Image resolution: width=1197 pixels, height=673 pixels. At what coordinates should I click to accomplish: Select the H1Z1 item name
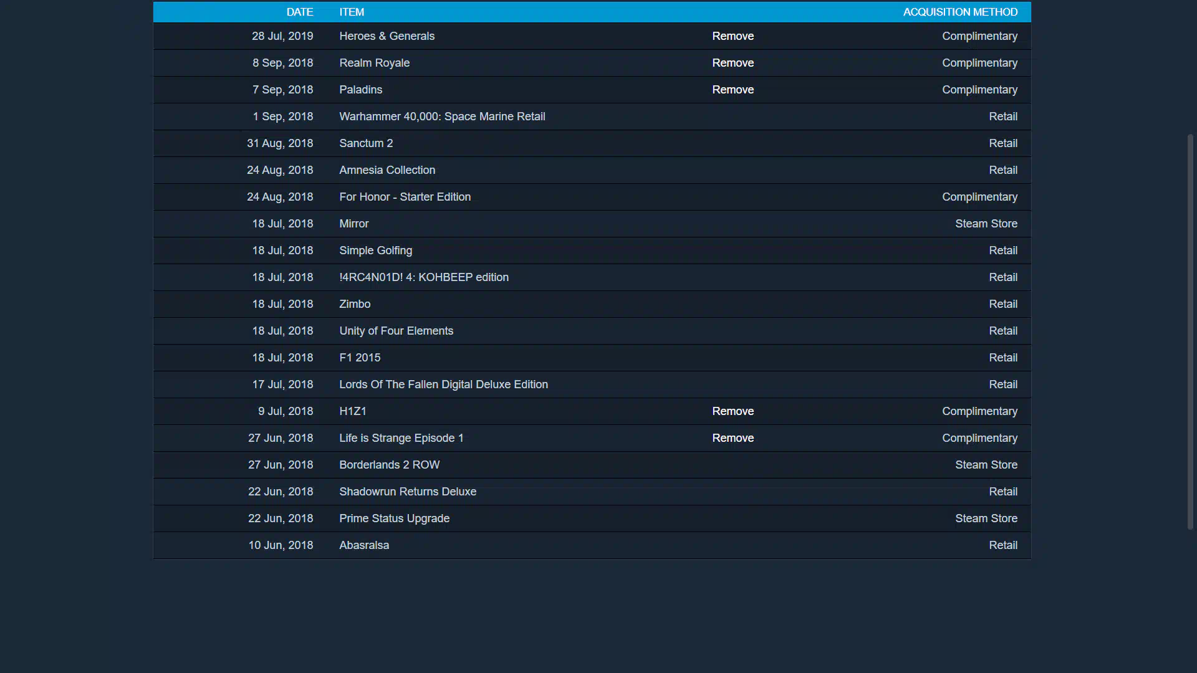point(352,411)
